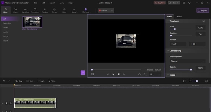
Task: Redo the last action
Action: [x=9, y=81]
